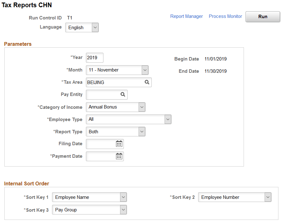Click the Run button

pyautogui.click(x=263, y=17)
